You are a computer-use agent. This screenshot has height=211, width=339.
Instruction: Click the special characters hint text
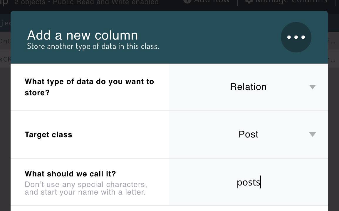(86, 188)
